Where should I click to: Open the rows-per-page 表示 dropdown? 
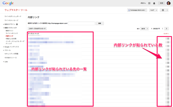144,29
